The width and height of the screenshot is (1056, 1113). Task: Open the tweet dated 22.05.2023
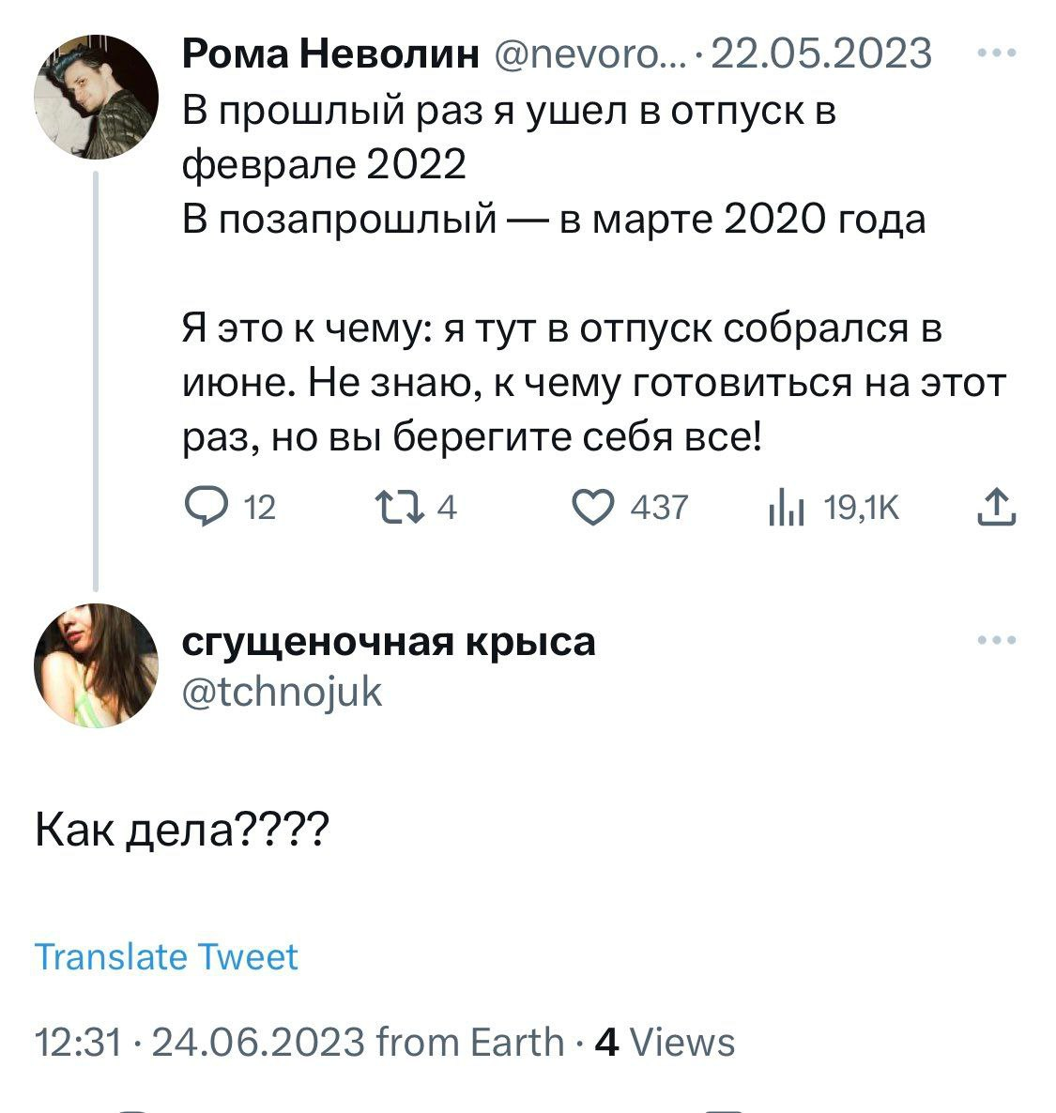tap(822, 54)
